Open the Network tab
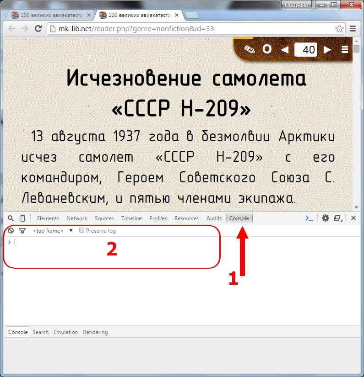This screenshot has height=377, width=364. 76,218
